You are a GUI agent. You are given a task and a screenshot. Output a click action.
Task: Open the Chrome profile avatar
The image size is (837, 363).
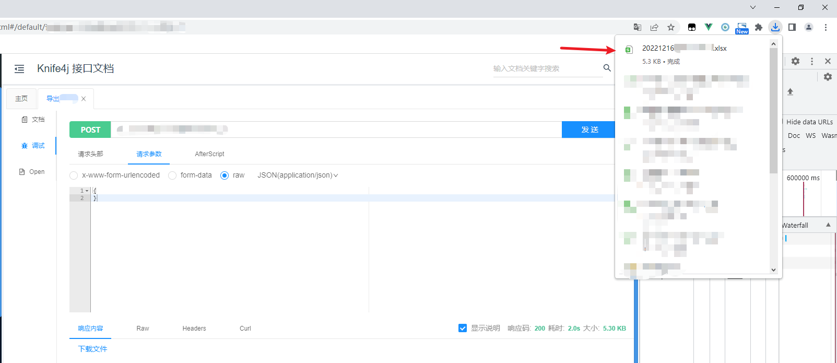click(809, 27)
